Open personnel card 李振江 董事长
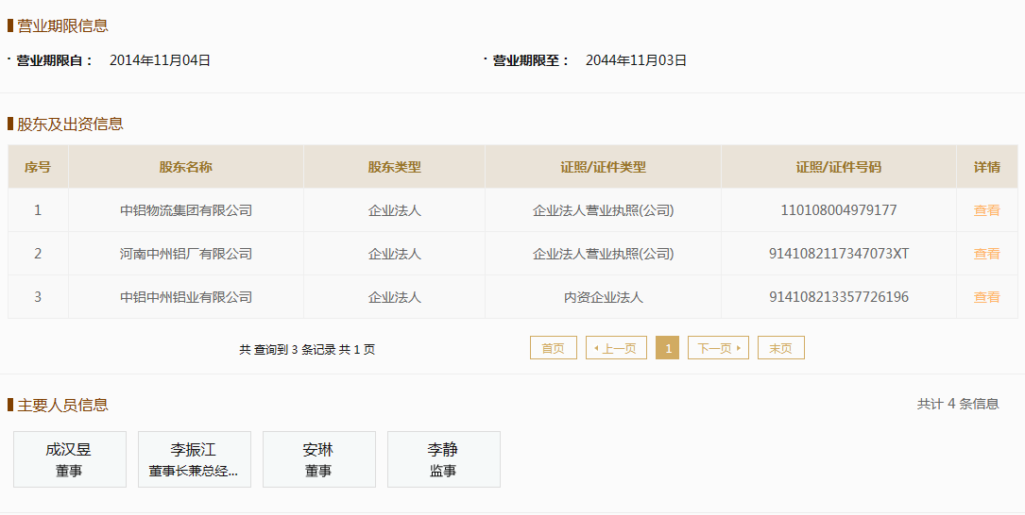The width and height of the screenshot is (1025, 515). [195, 458]
